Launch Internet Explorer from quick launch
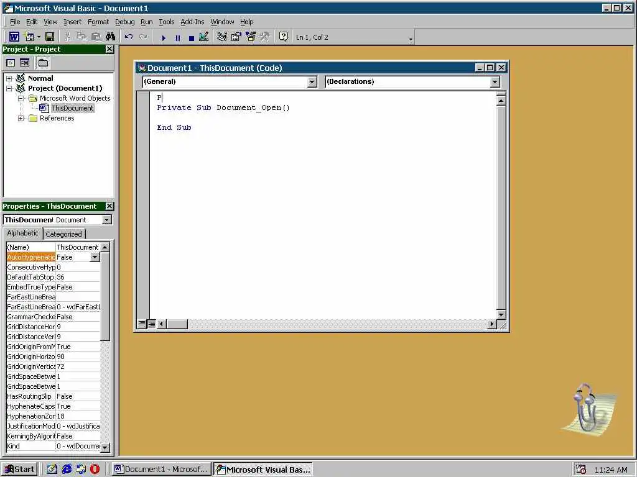 [x=66, y=470]
